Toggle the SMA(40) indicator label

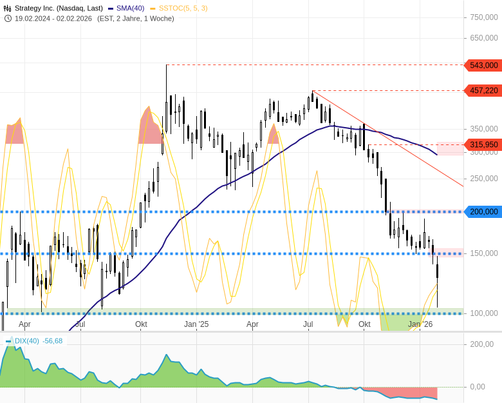click(x=130, y=8)
